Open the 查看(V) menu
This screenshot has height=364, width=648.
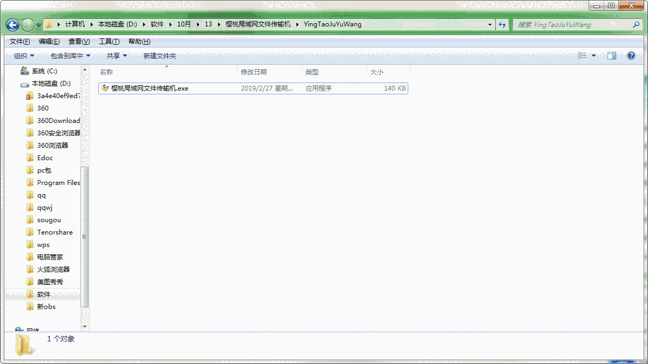[79, 42]
